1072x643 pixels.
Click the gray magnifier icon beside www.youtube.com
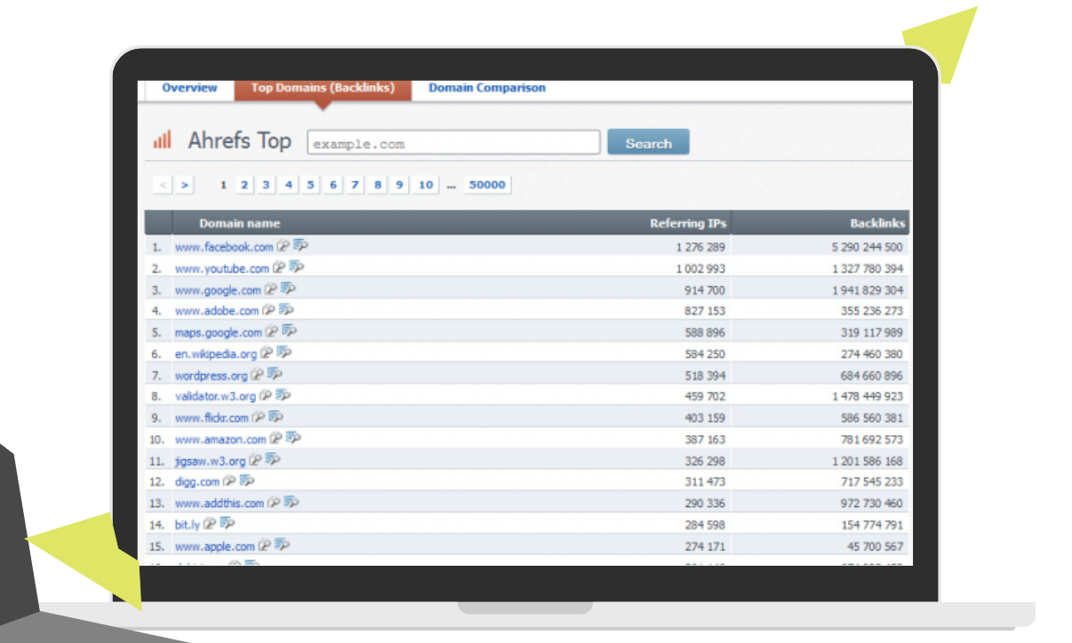(279, 267)
